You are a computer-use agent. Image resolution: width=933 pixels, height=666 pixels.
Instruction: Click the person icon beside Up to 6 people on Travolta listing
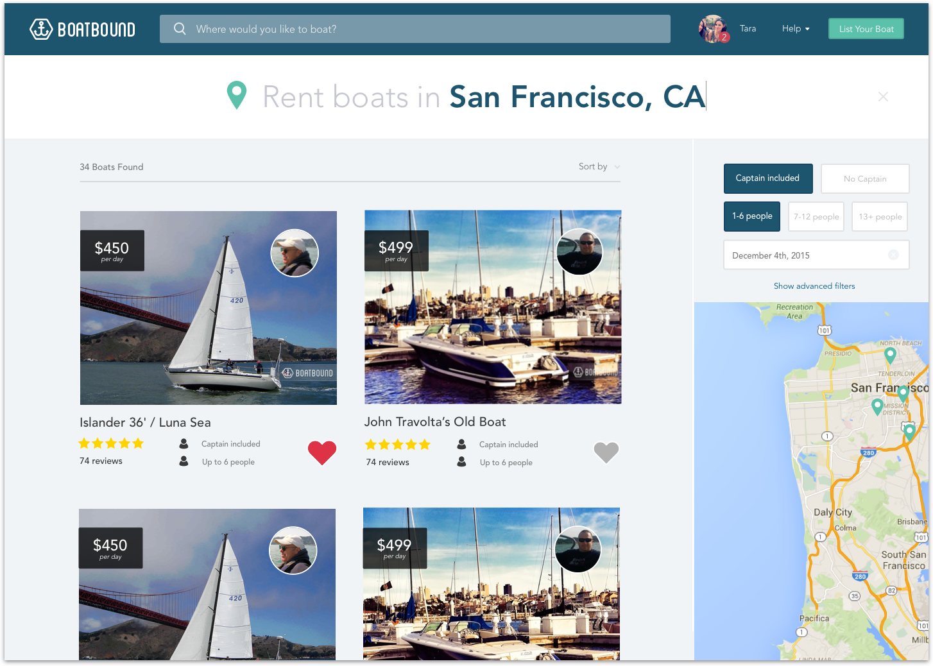coord(461,461)
